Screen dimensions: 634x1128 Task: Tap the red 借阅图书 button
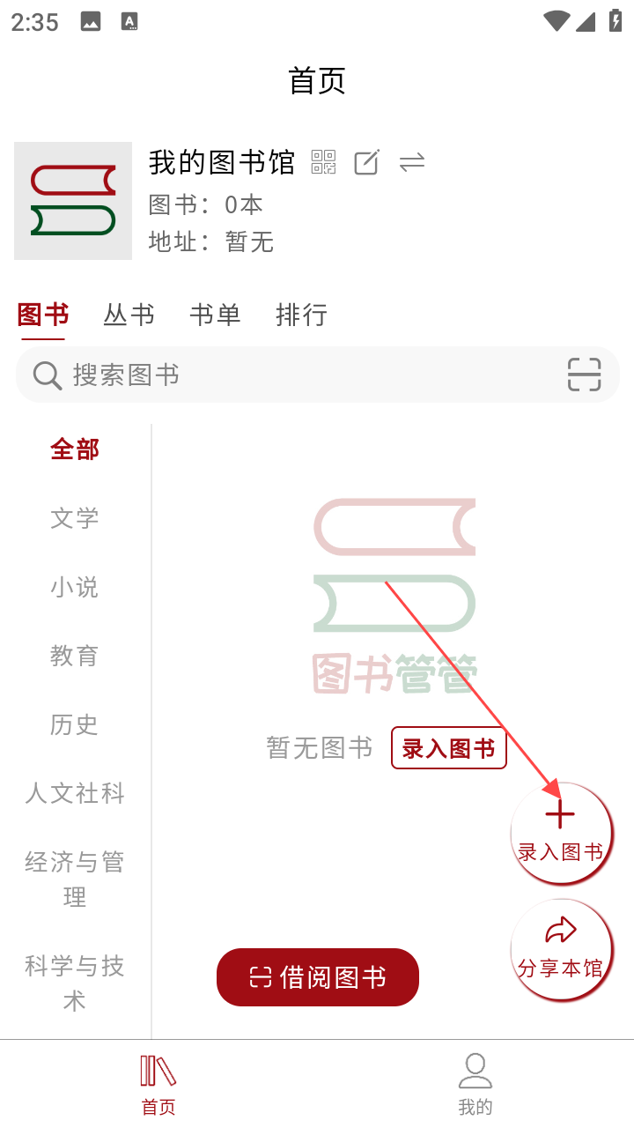(x=318, y=977)
